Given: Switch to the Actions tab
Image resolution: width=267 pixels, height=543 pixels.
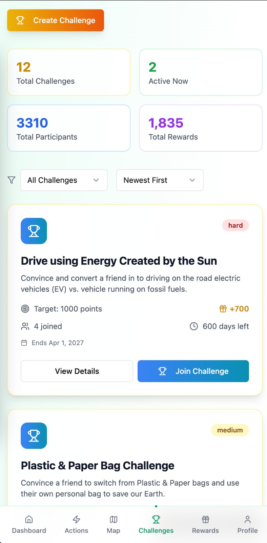Looking at the screenshot, I should coord(77,524).
